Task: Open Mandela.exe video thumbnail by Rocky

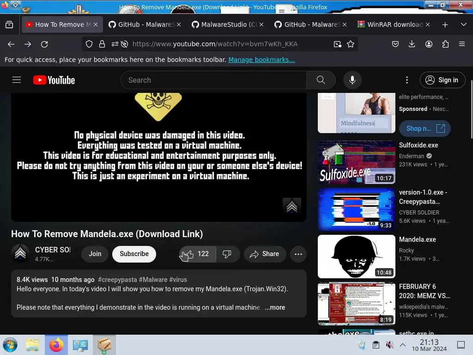Action: point(356,256)
